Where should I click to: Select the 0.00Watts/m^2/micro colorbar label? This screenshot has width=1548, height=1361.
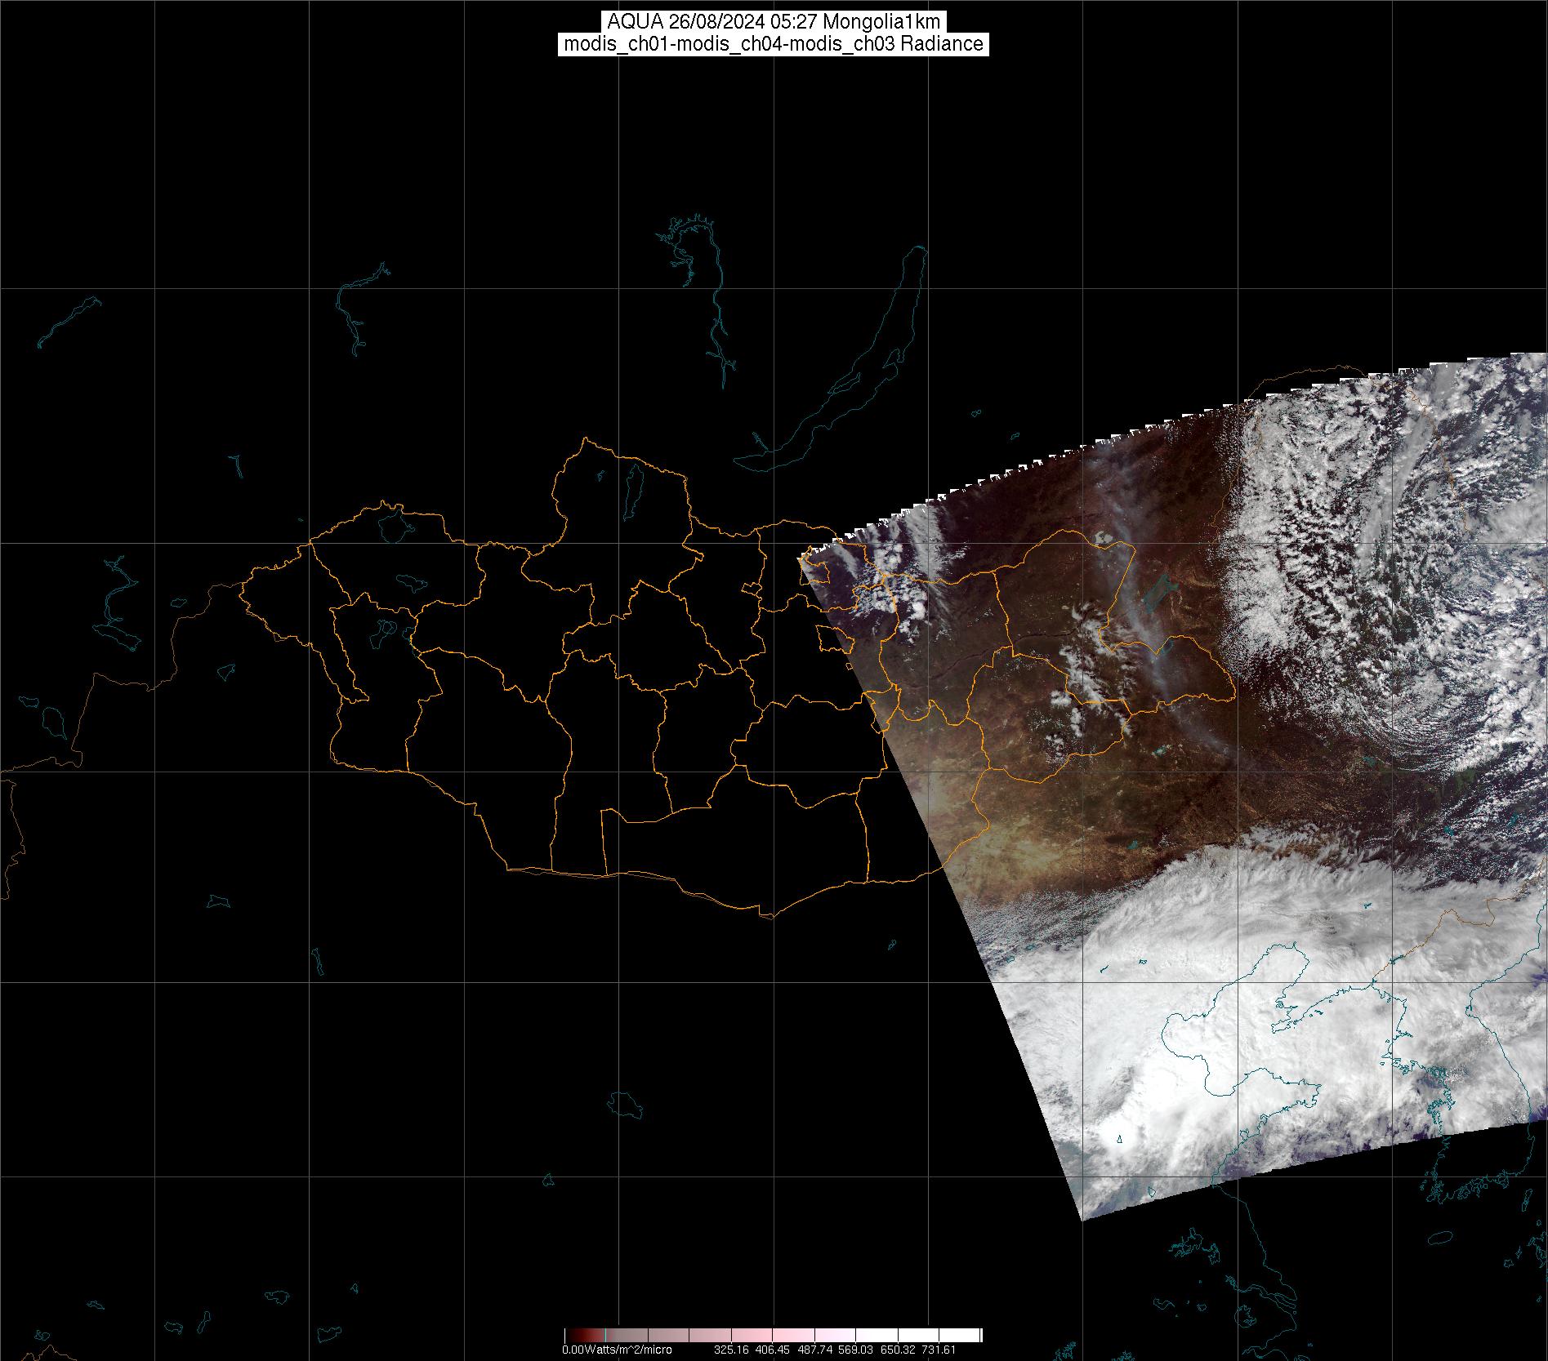617,1350
